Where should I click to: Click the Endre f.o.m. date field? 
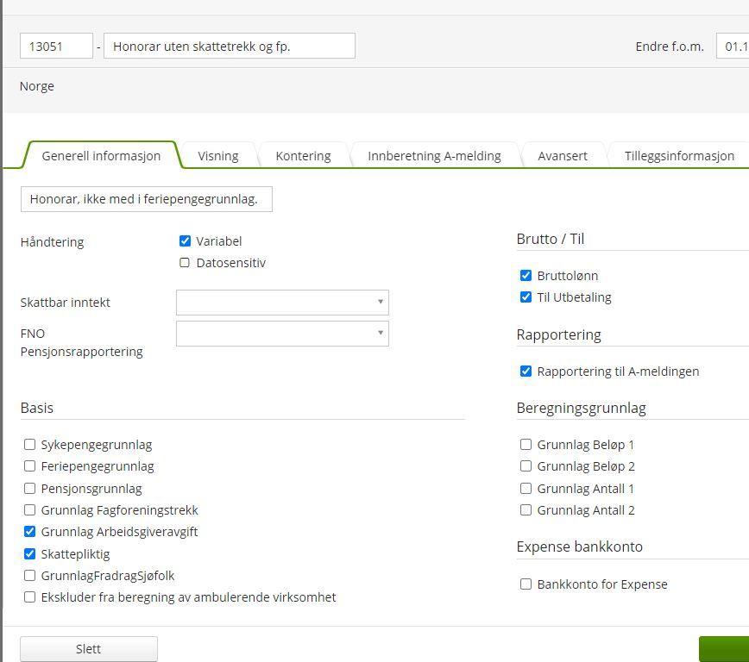tap(733, 46)
